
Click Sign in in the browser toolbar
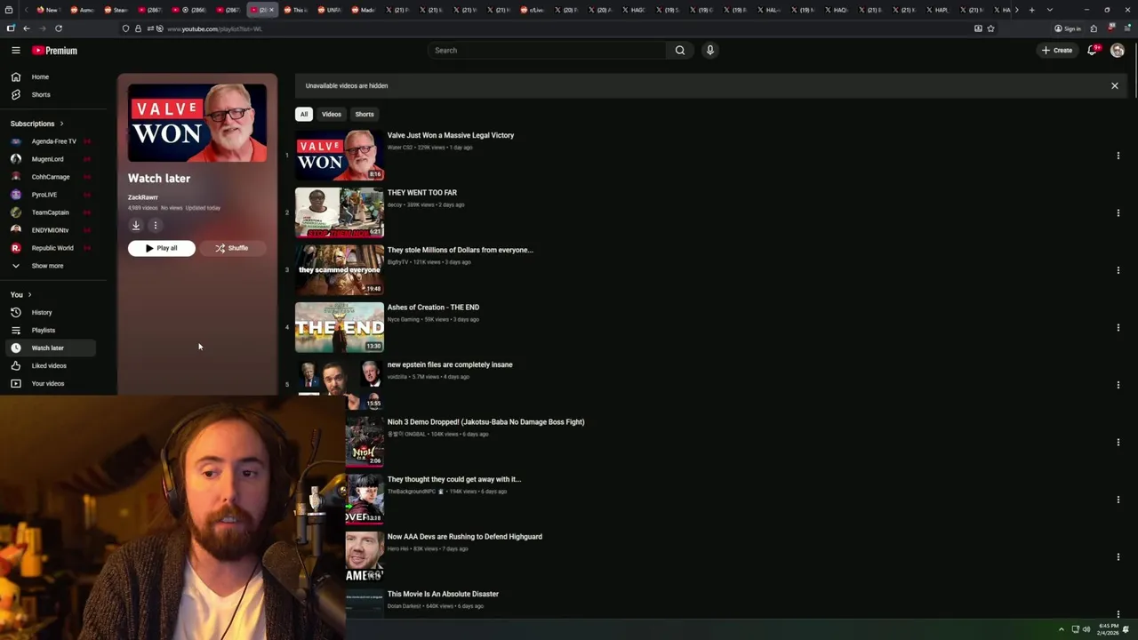pyautogui.click(x=1068, y=28)
